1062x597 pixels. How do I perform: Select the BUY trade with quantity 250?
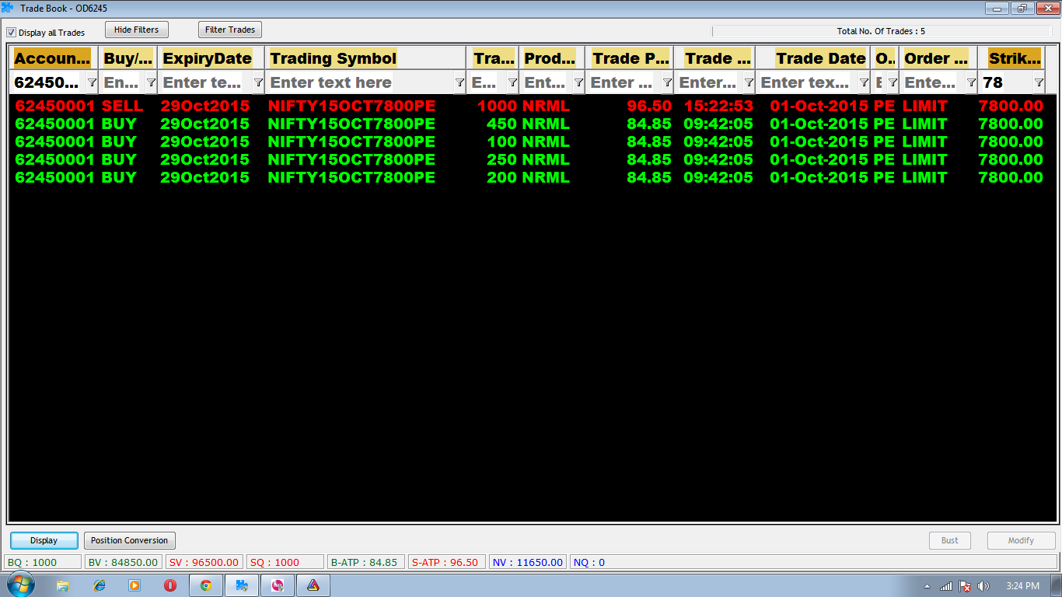530,159
